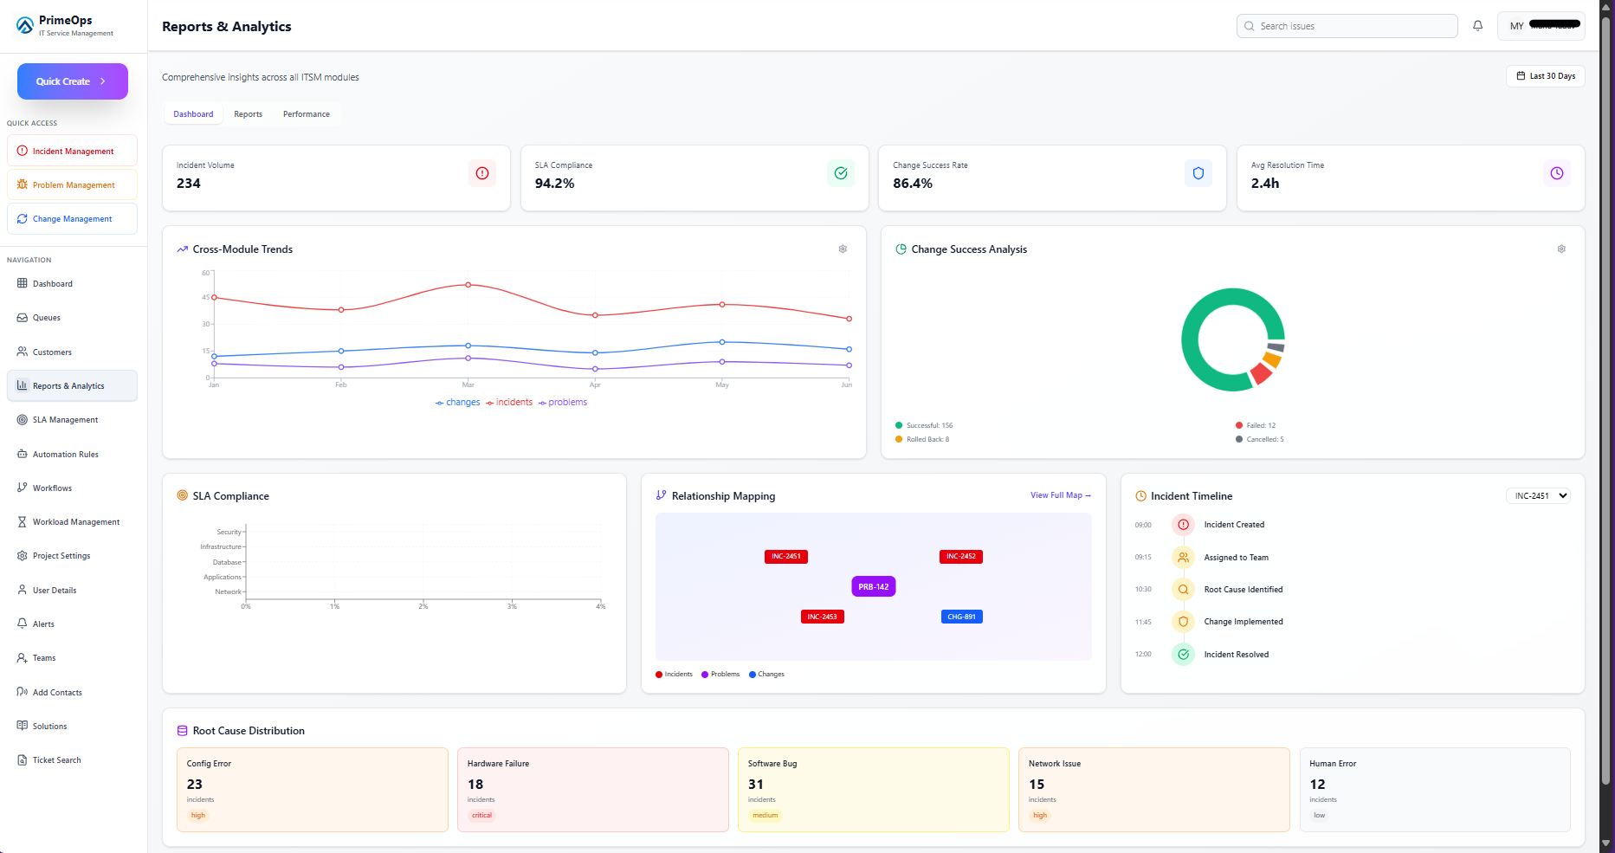
Task: Click the Quick Create button
Action: pyautogui.click(x=73, y=81)
